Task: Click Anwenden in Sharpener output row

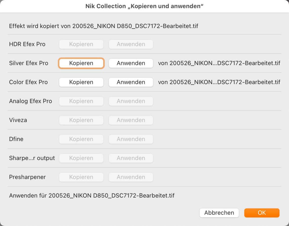Action: point(131,158)
